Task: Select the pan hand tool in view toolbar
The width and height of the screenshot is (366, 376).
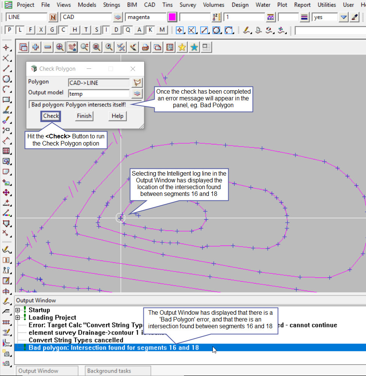Action: [x=72, y=47]
